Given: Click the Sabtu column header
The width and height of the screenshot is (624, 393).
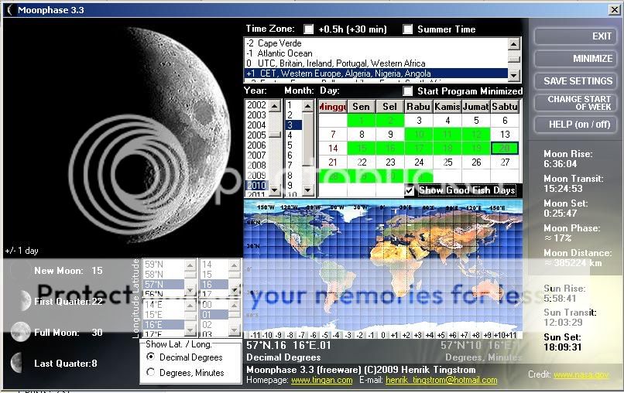Looking at the screenshot, I should 505,107.
